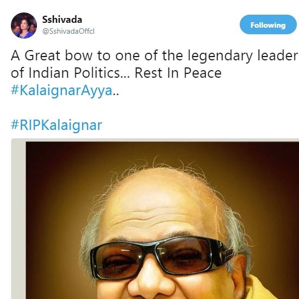Click the words 'Rest In Peace' in the tweet
Image resolution: width=299 pixels, height=299 pixels.
178,73
